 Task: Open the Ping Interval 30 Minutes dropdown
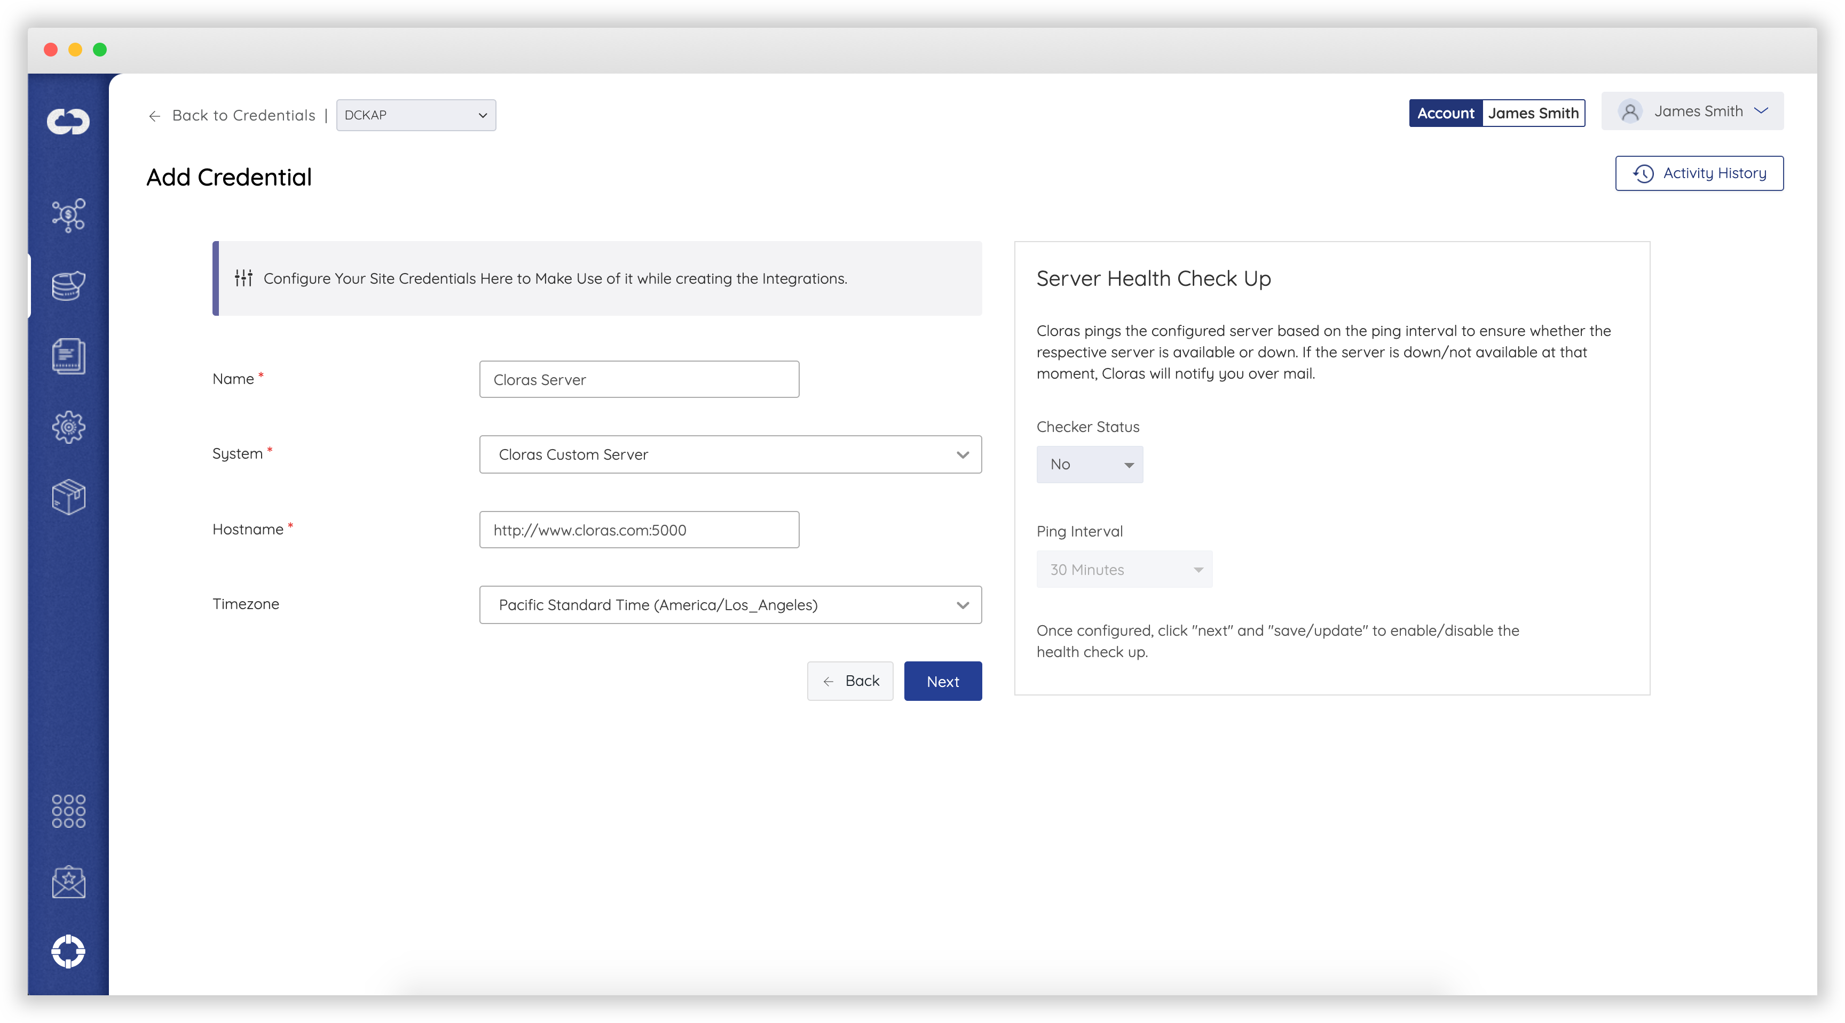tap(1124, 570)
